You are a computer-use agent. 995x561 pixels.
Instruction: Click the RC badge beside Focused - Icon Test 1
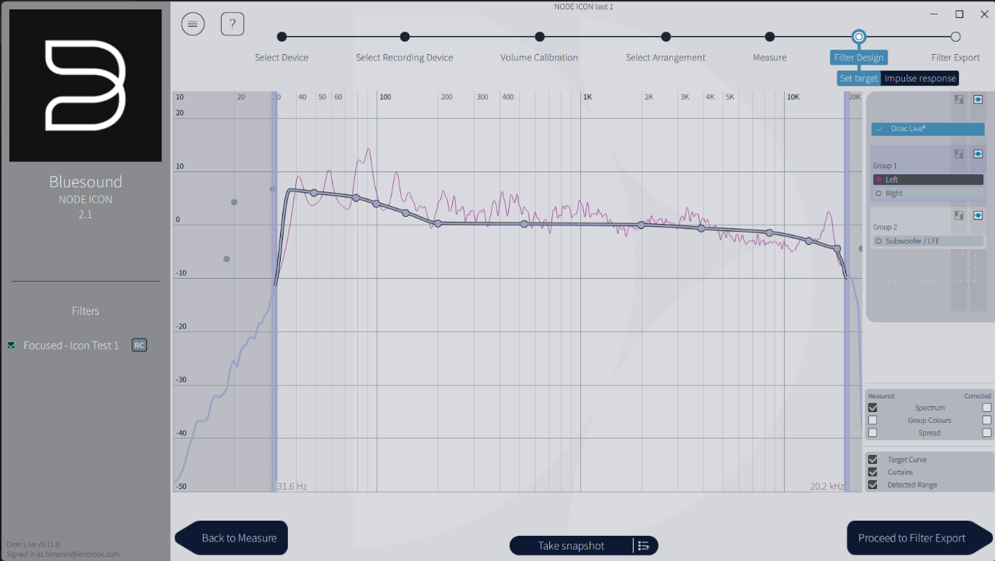(139, 345)
